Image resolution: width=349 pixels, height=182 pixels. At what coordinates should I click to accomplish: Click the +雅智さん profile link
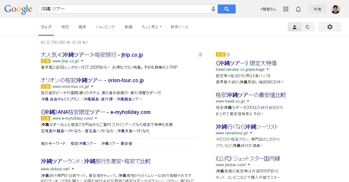click(268, 9)
